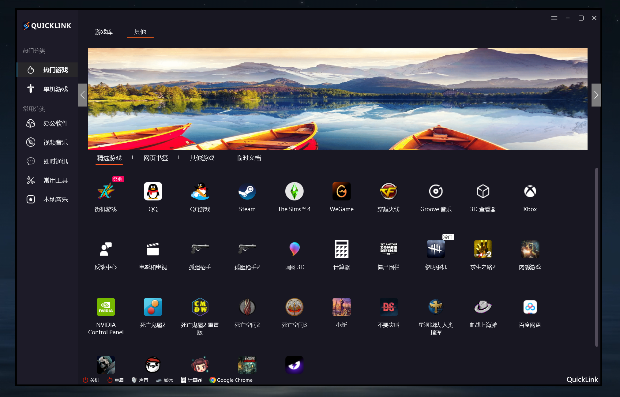Open the WeGame launcher icon
620x397 pixels.
(x=341, y=192)
